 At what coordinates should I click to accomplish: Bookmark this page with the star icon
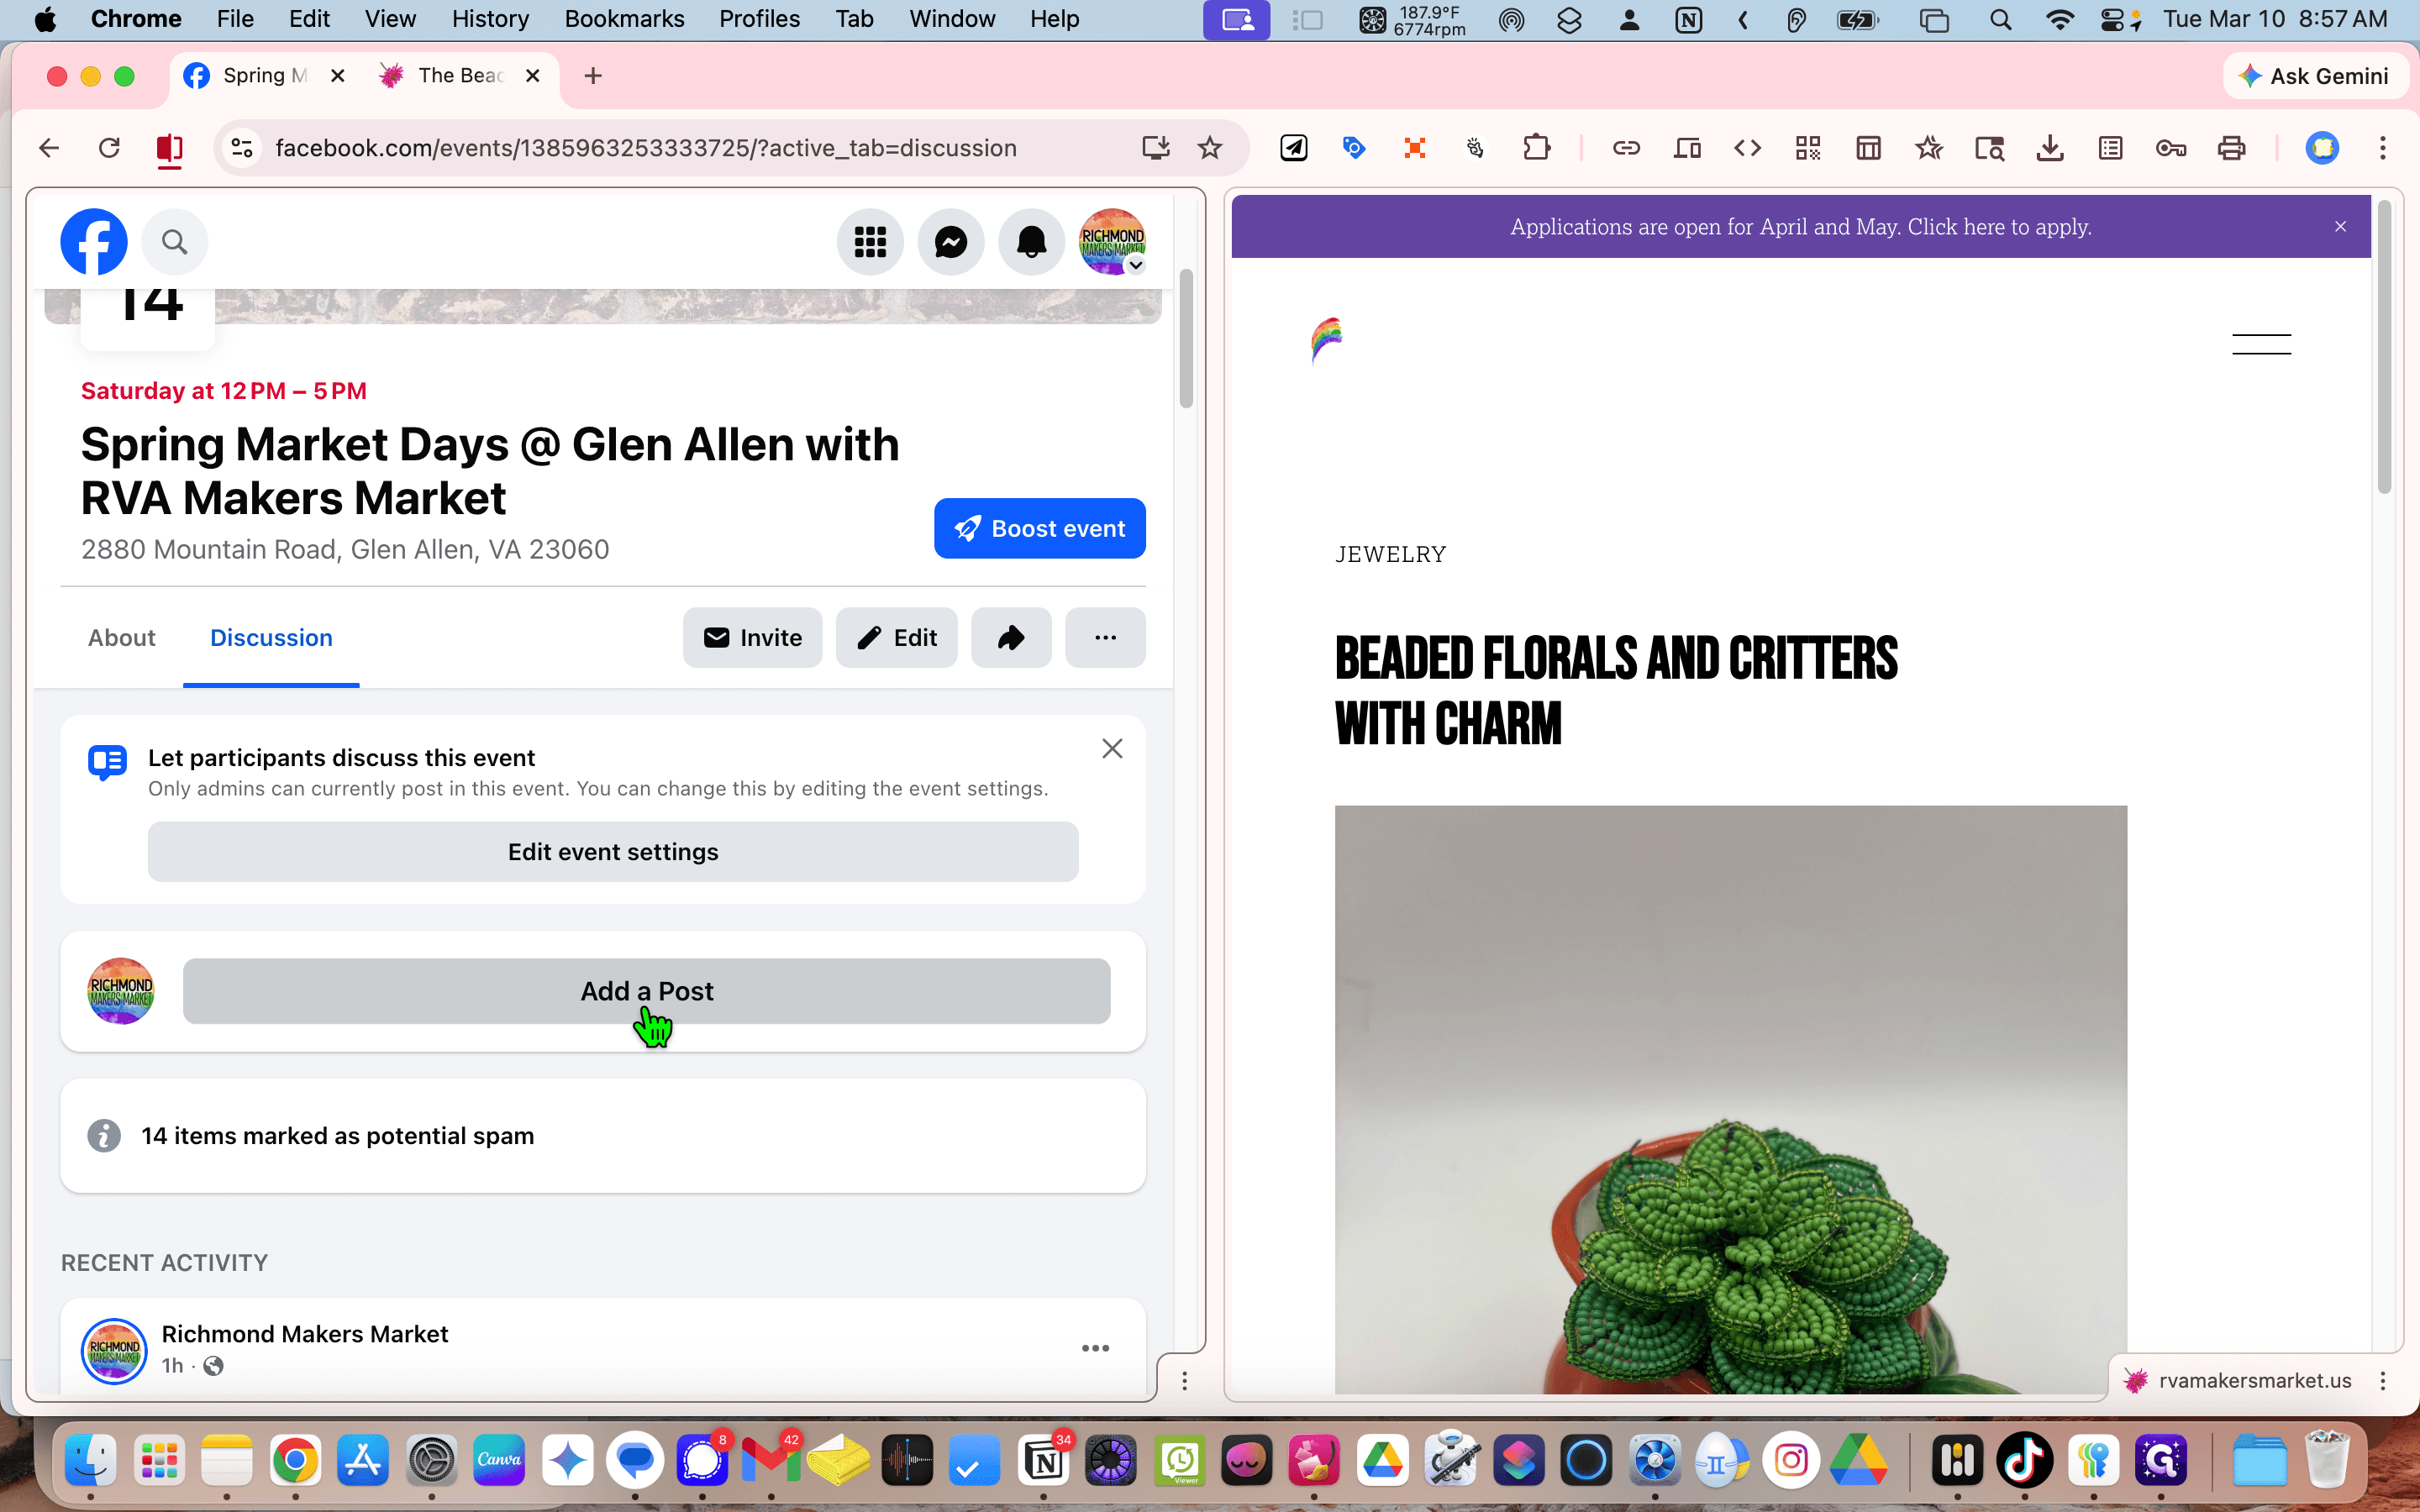pos(1209,148)
